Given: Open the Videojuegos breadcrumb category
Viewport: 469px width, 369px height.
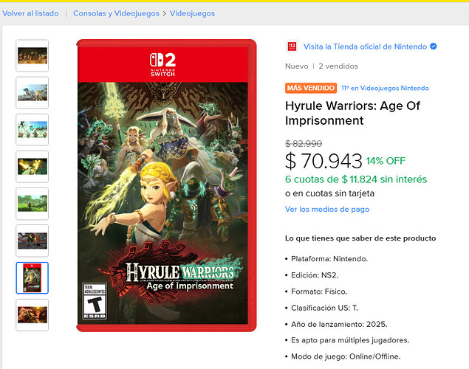Looking at the screenshot, I should coord(192,13).
